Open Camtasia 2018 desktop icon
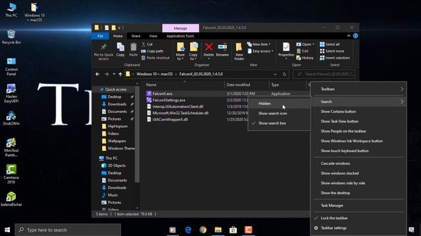 tap(11, 174)
